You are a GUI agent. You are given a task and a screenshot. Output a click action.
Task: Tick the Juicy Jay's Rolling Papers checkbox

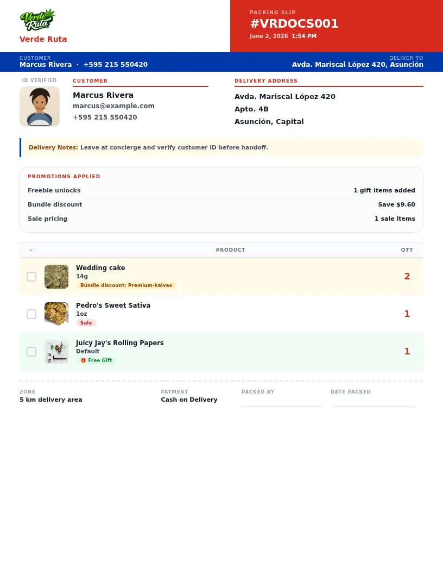pyautogui.click(x=31, y=352)
